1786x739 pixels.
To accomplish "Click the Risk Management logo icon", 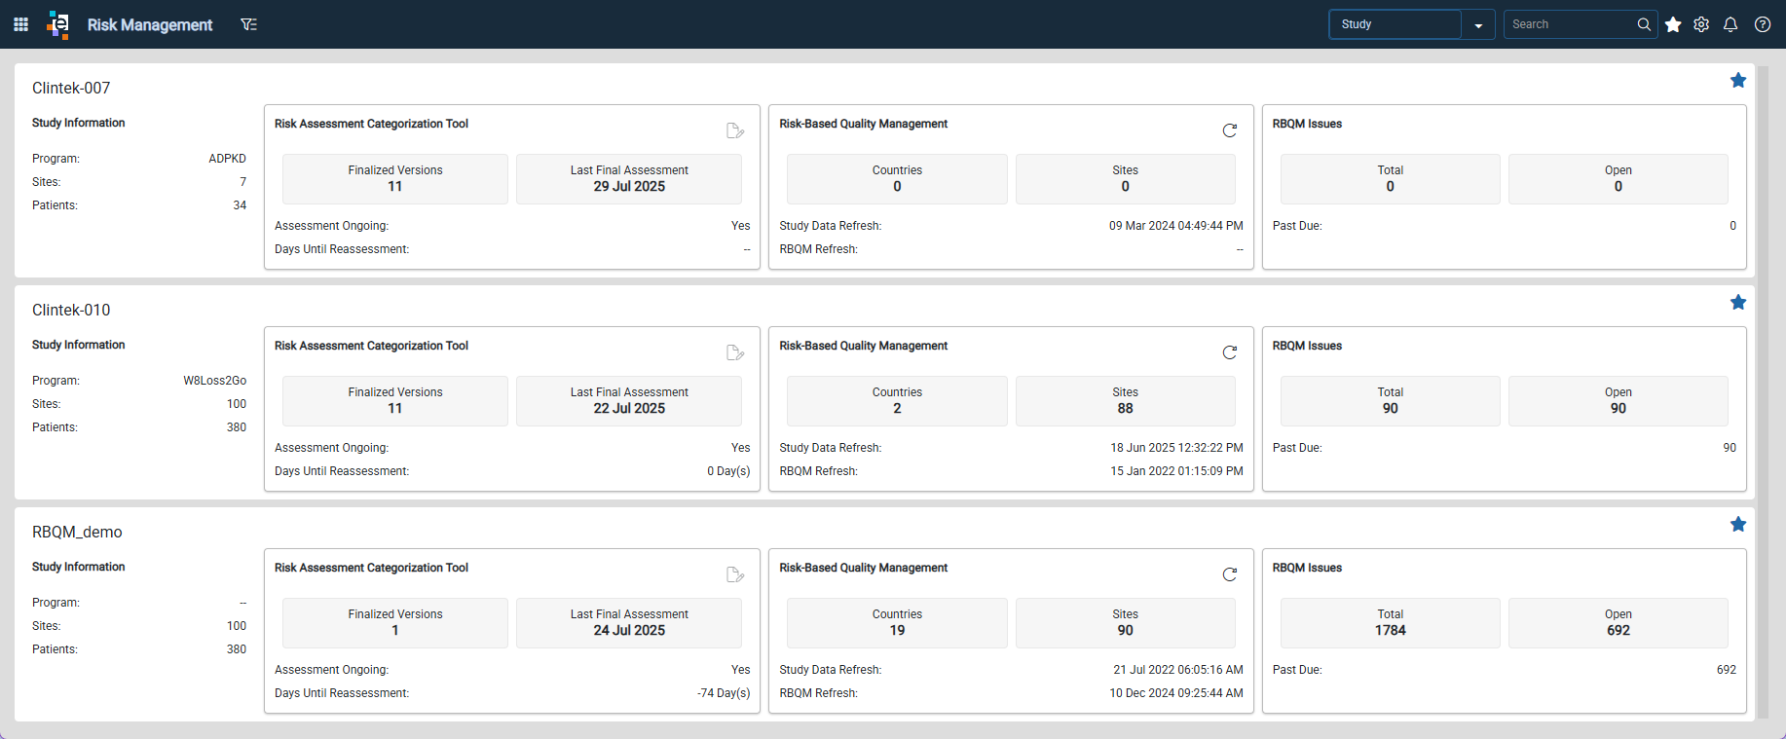I will point(58,24).
